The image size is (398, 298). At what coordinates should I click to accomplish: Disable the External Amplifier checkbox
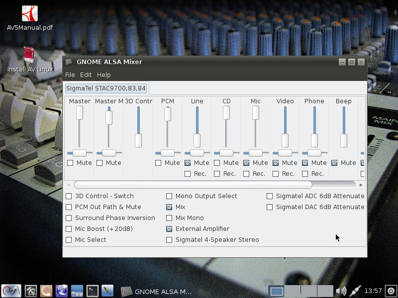click(169, 229)
